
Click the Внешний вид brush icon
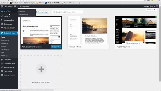pos(2,33)
